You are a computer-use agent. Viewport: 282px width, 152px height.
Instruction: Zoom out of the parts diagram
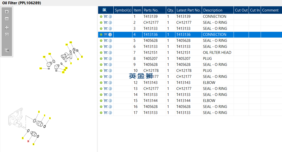click(x=7, y=19)
